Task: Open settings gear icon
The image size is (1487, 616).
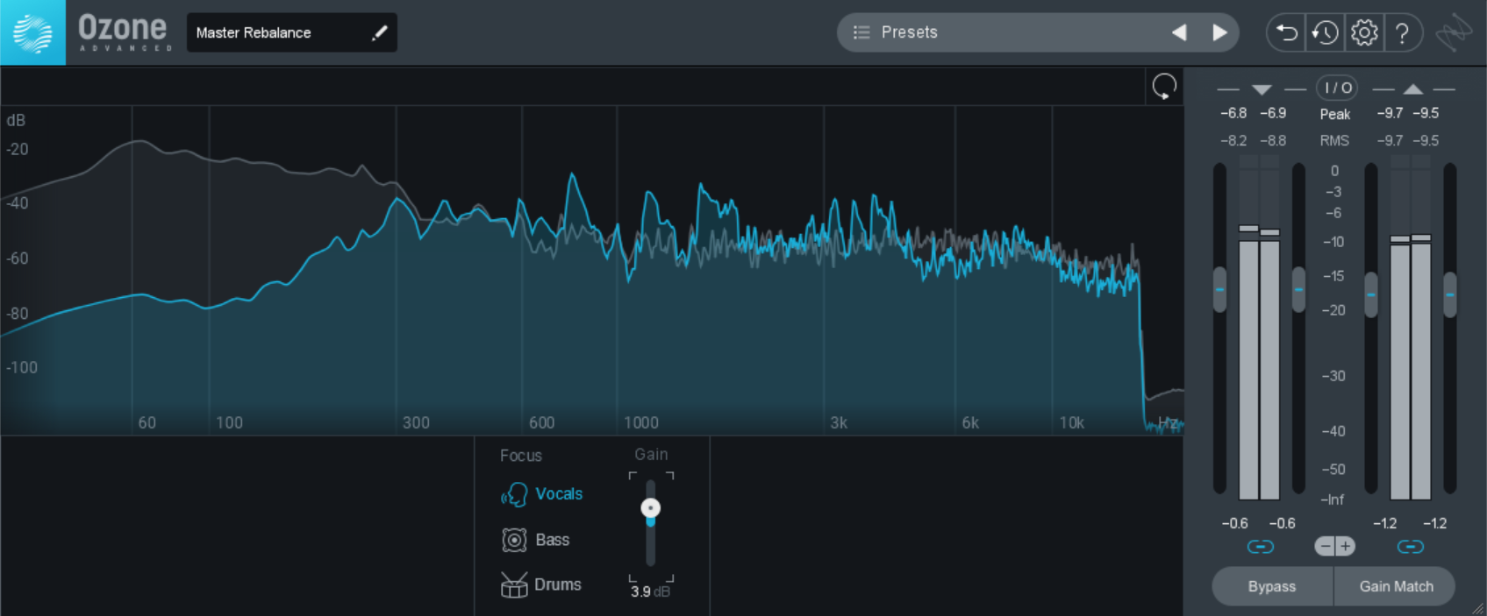Action: [x=1364, y=33]
